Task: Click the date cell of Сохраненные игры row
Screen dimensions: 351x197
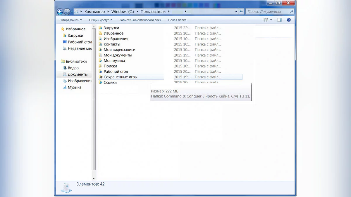Action: point(182,77)
